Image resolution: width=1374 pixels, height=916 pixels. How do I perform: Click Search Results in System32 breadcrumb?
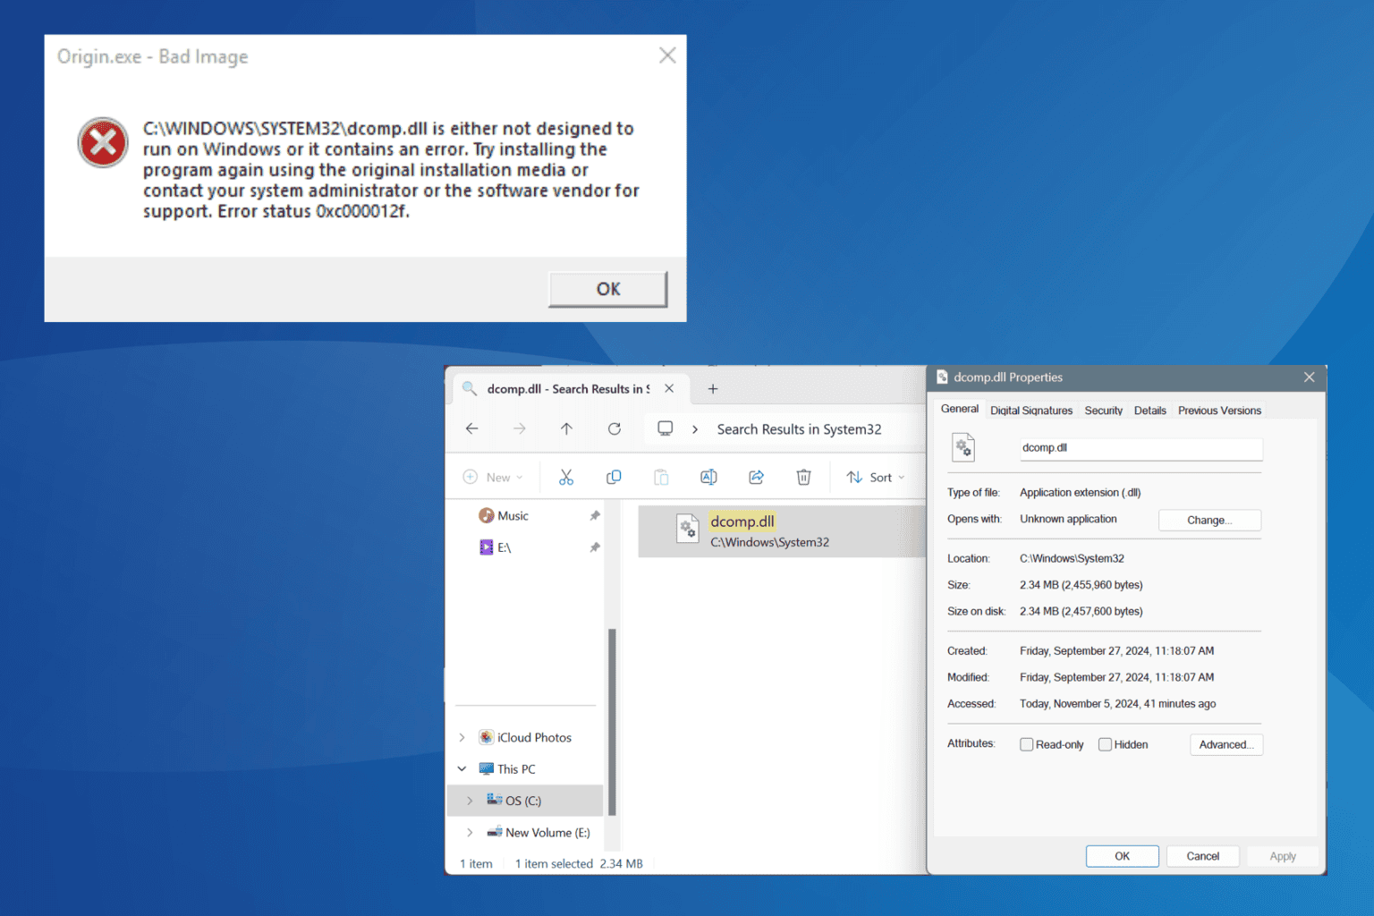799,429
